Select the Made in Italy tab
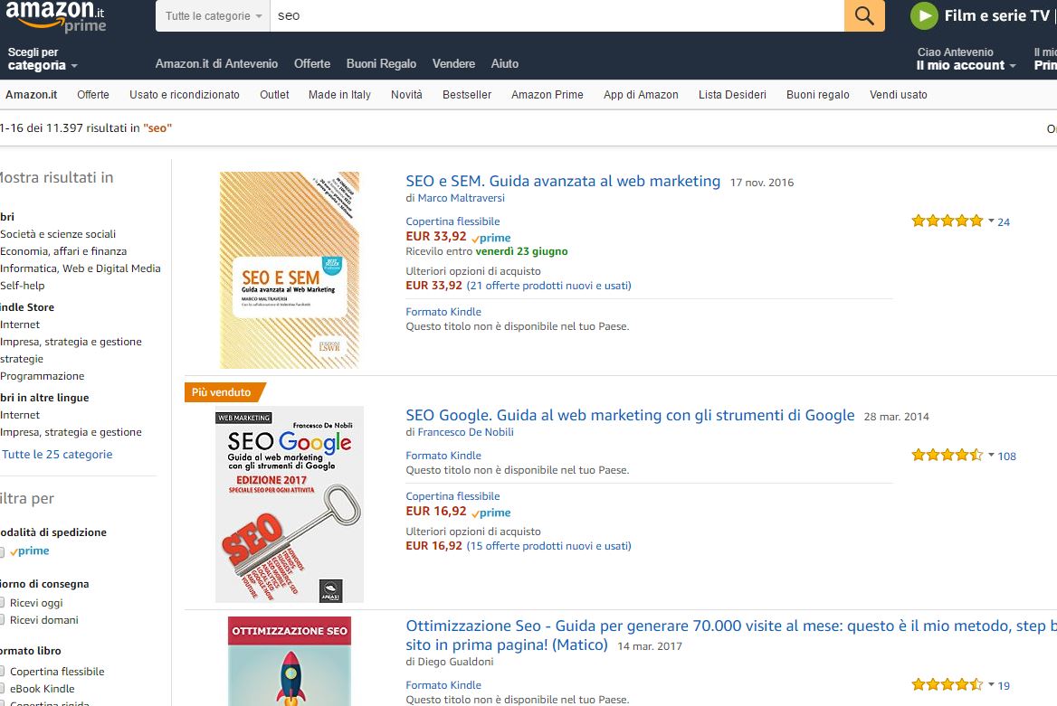Viewport: 1057px width, 706px height. (339, 95)
